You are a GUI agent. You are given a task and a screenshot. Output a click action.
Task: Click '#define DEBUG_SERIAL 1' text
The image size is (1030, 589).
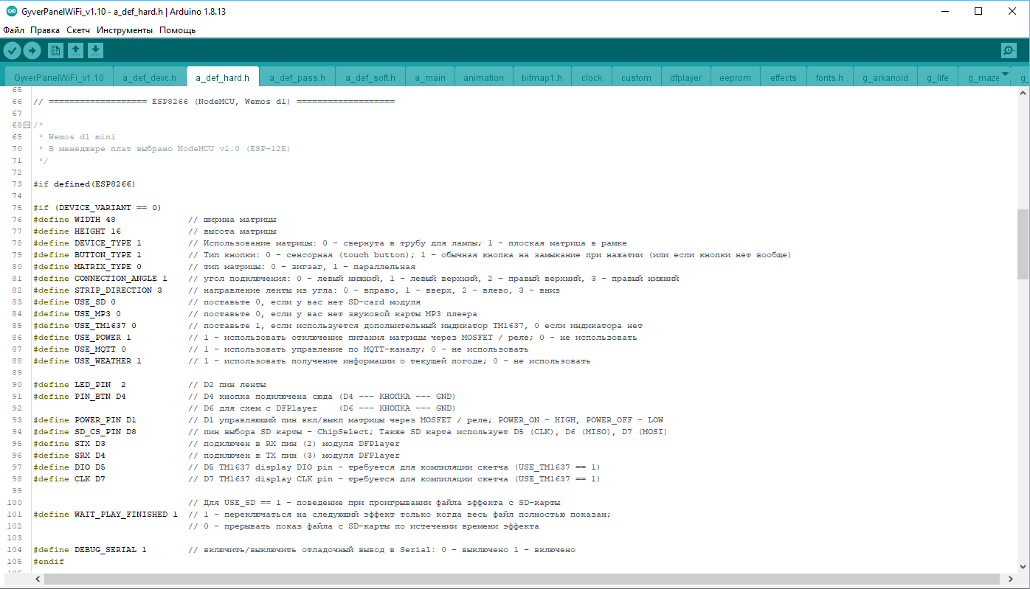(90, 550)
